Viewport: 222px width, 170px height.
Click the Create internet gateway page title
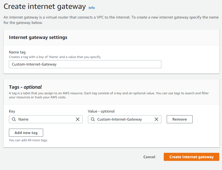click(45, 6)
